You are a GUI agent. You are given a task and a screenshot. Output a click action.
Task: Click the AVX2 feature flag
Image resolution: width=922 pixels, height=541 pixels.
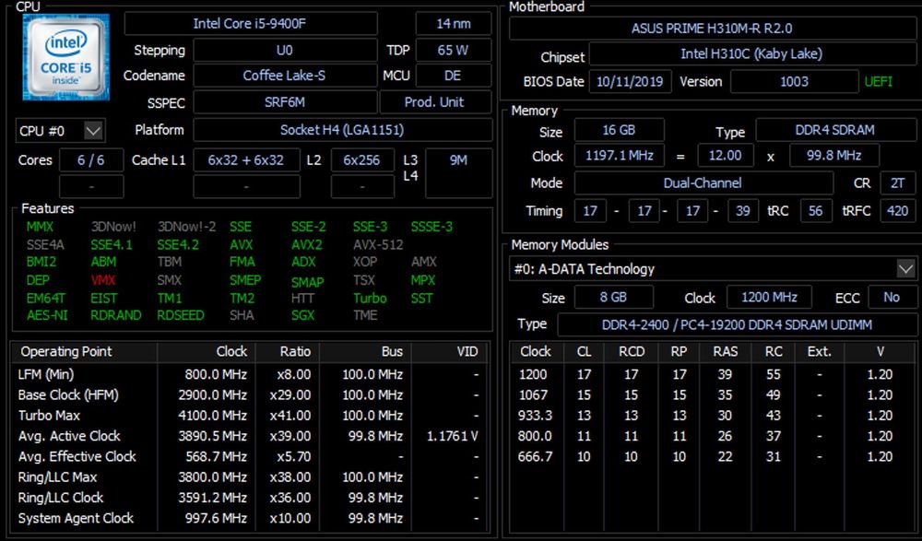pos(306,244)
